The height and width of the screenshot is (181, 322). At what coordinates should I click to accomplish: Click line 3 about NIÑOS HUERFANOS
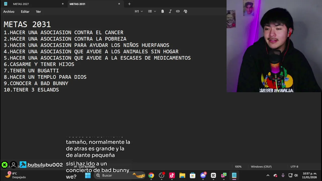coord(86,45)
